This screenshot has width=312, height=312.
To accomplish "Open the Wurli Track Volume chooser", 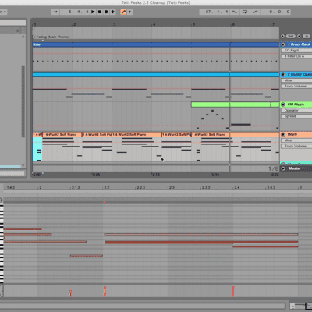I will [x=296, y=146].
